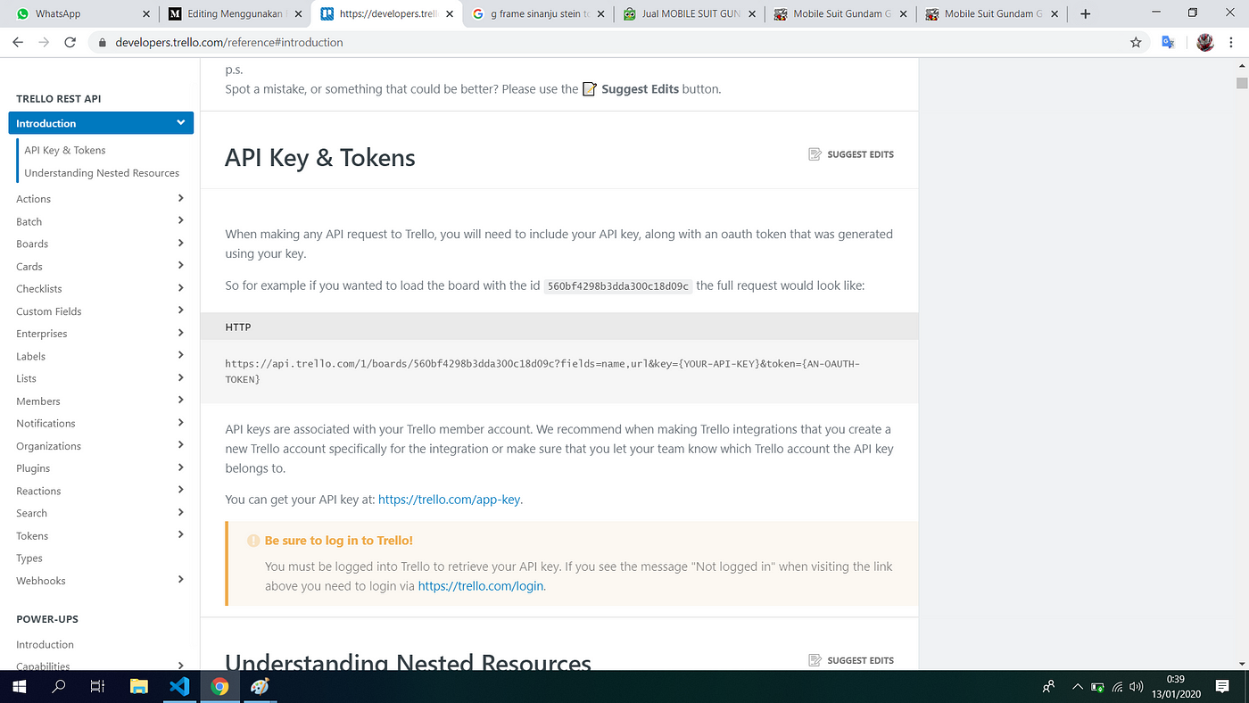Open 'Understanding Nested Resources' sidebar link
Viewport: 1249px width, 703px height.
(102, 173)
